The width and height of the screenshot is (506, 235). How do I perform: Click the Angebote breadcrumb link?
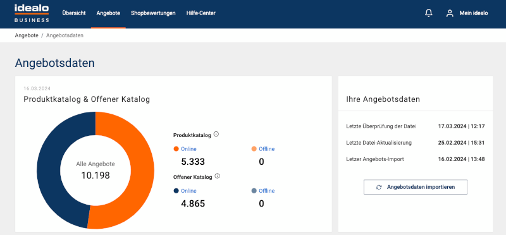tap(27, 35)
